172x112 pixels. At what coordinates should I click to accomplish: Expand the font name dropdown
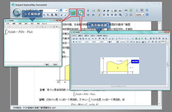pos(57,10)
